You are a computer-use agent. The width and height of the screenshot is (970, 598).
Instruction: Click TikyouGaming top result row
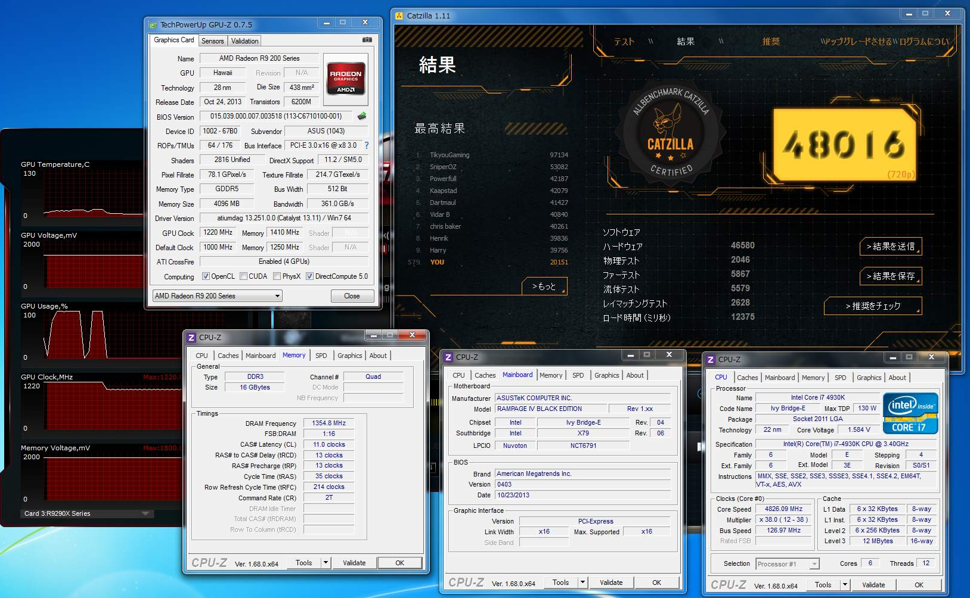pos(492,155)
